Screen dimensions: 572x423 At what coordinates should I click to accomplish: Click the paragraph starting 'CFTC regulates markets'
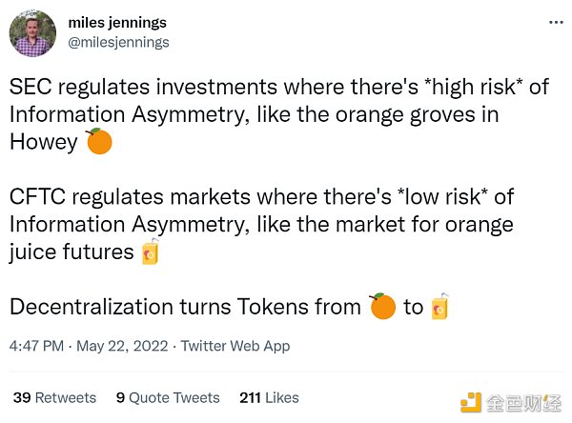tap(261, 225)
